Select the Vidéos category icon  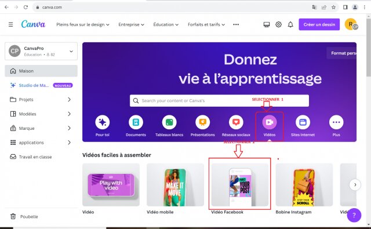click(270, 122)
